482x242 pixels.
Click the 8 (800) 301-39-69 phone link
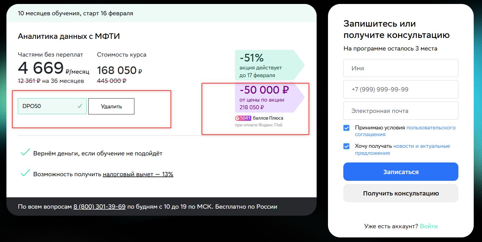99,207
